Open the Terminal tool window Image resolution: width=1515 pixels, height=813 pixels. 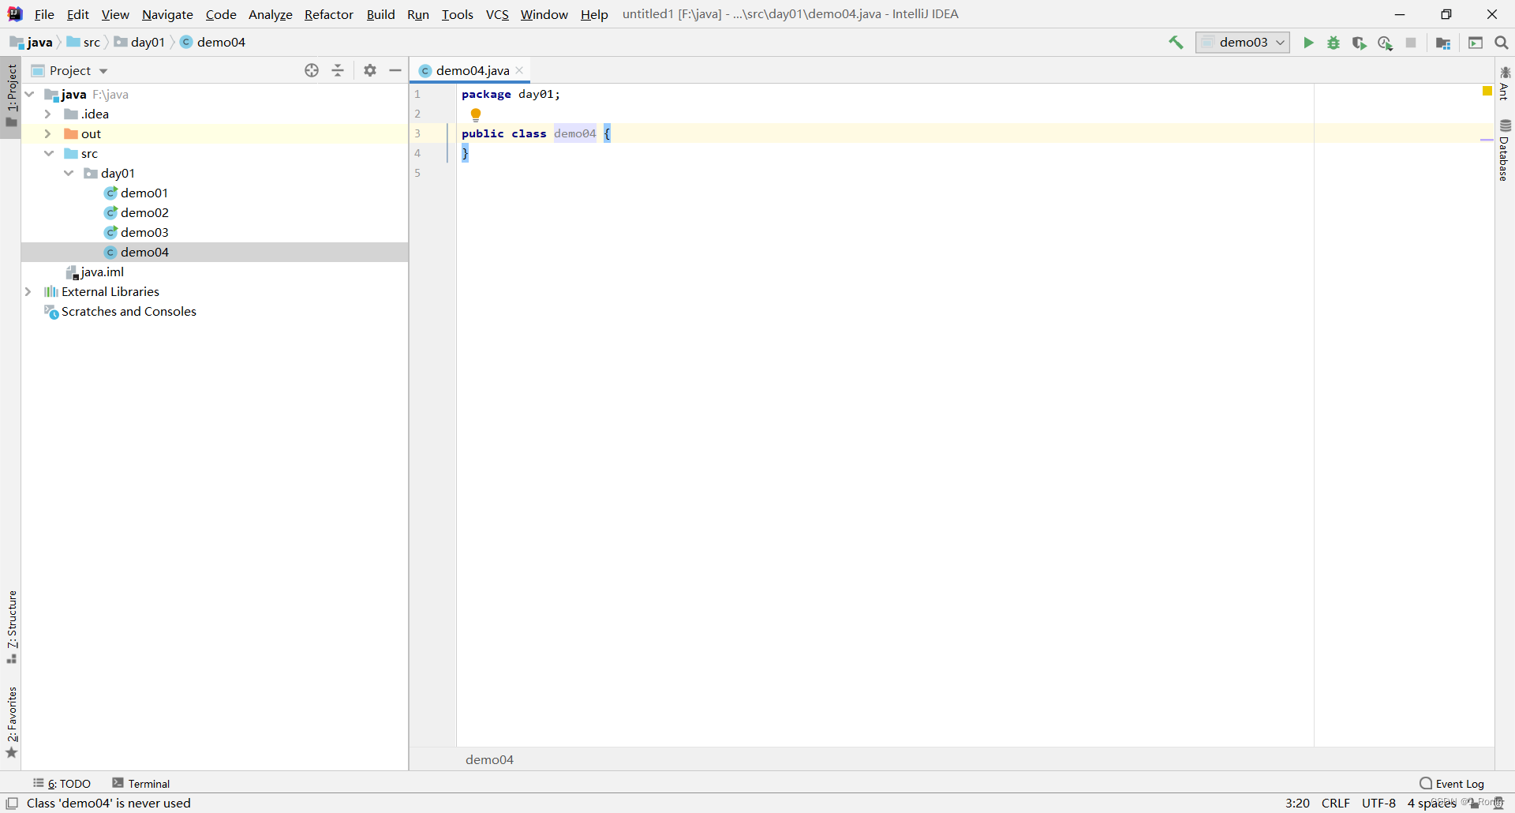click(x=141, y=783)
